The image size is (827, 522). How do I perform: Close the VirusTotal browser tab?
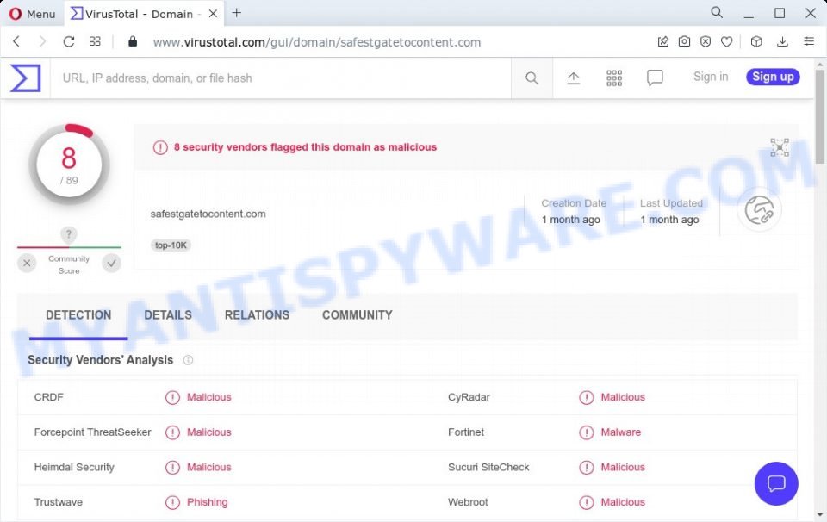pyautogui.click(x=213, y=14)
